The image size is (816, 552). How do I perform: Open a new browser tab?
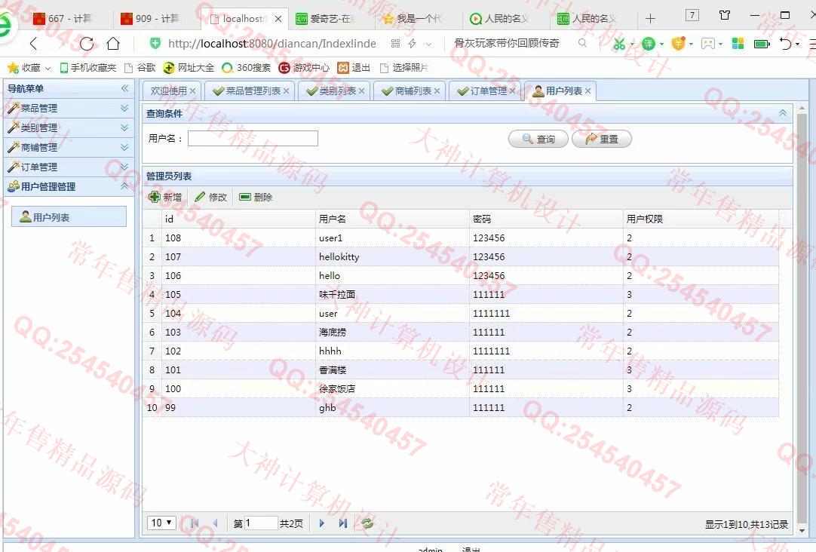click(x=650, y=19)
